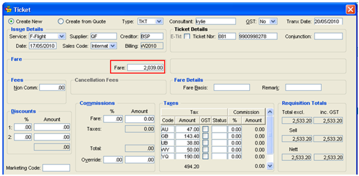
Task: Click the Nett inc. GST value
Action: [328, 157]
